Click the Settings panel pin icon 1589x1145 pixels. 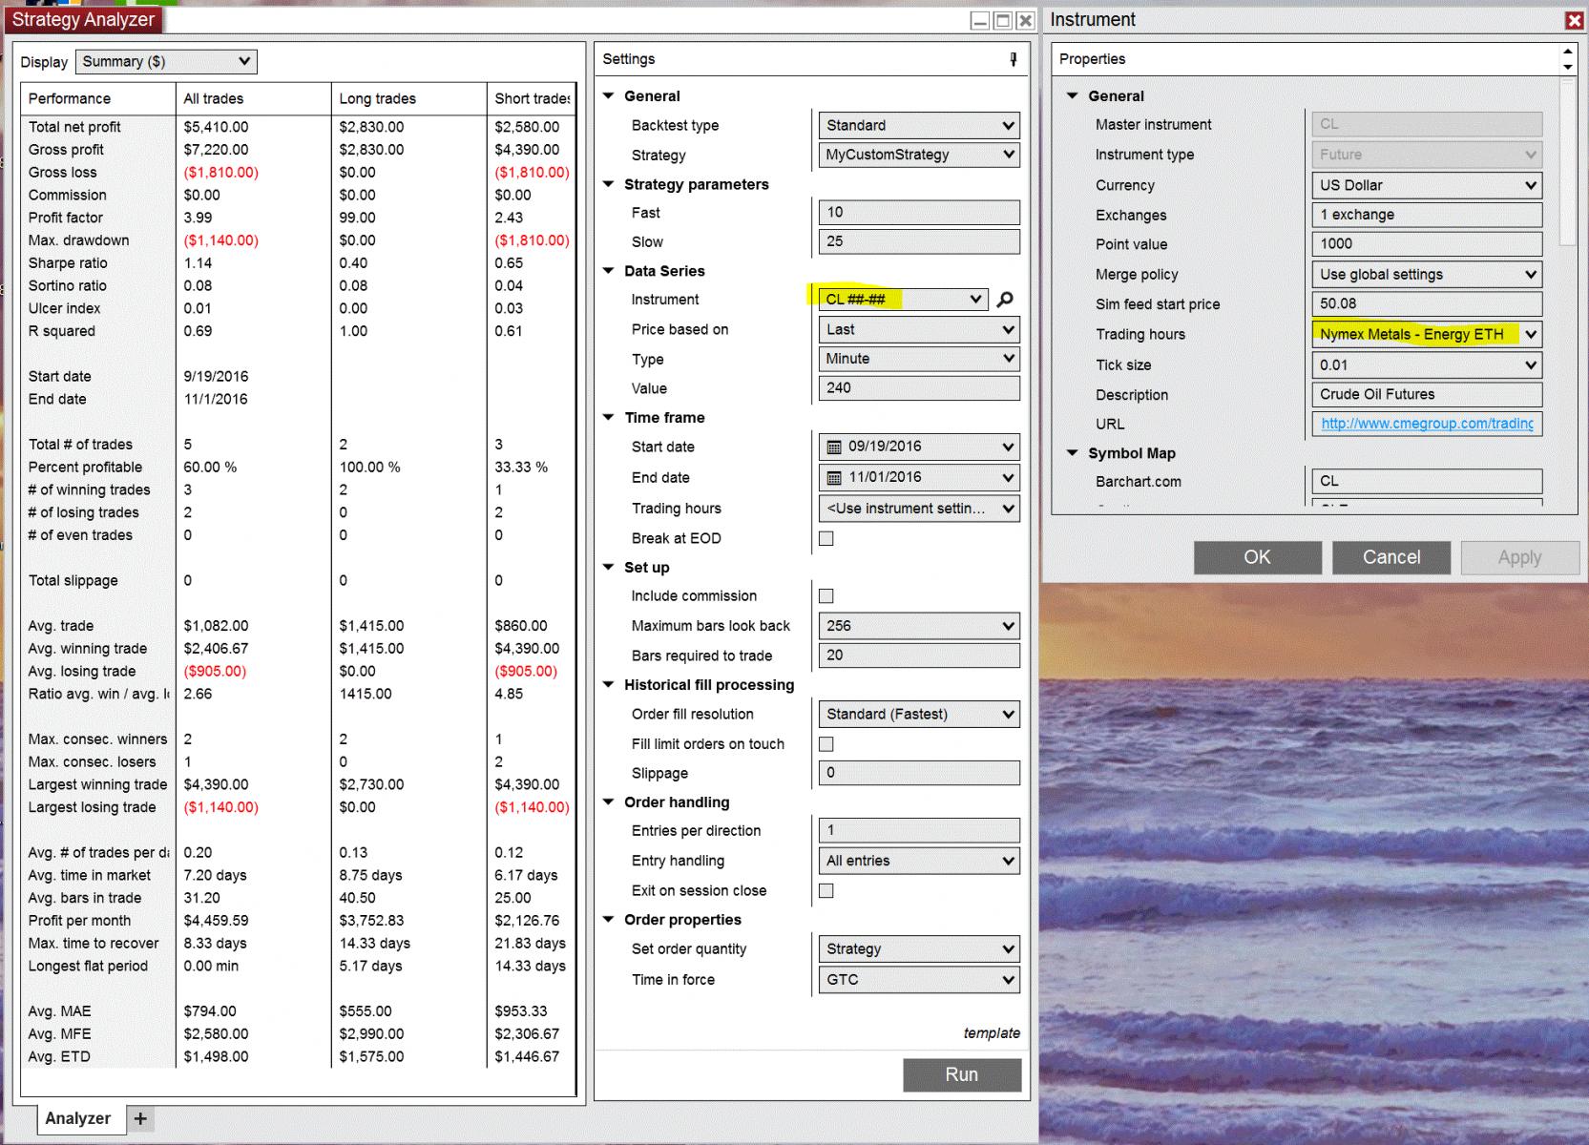pyautogui.click(x=1013, y=59)
